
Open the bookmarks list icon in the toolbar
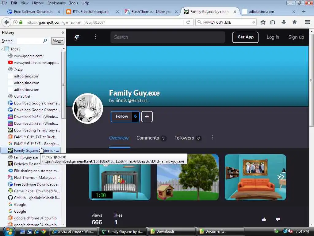click(273, 22)
